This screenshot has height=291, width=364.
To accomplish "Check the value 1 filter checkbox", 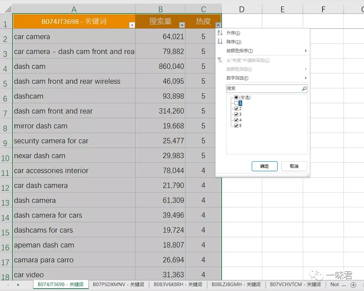I will click(x=236, y=103).
